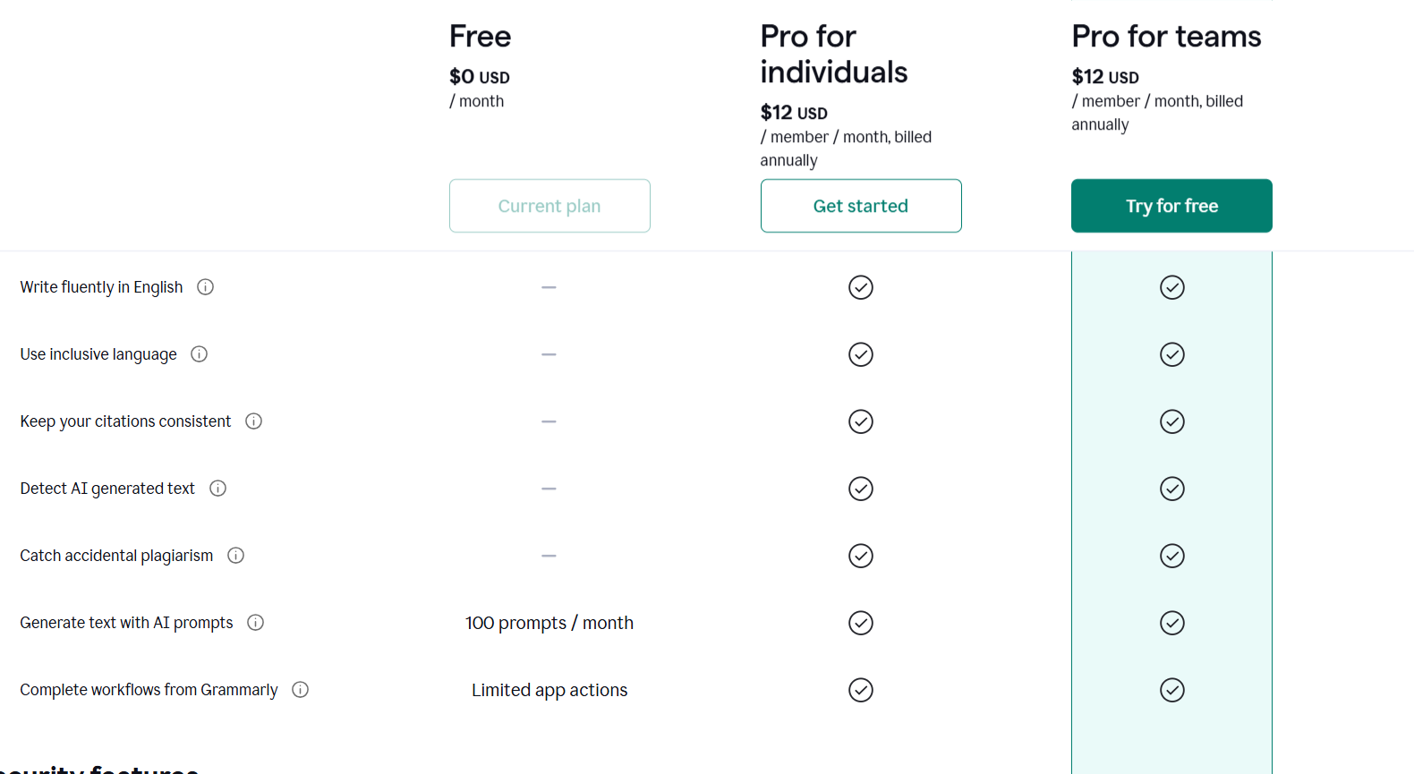Open info for Generate text with AI prompts

tap(256, 623)
